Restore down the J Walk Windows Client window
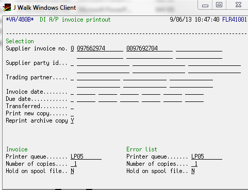Screen dimensions: 248x190 [219, 5]
